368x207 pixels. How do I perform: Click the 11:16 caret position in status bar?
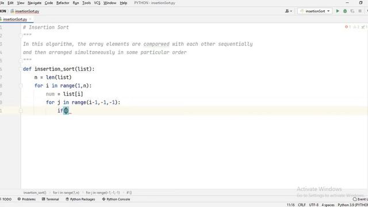tap(290, 205)
